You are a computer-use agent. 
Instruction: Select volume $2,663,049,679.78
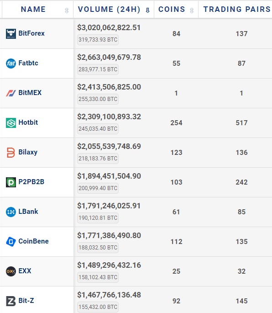click(x=109, y=58)
